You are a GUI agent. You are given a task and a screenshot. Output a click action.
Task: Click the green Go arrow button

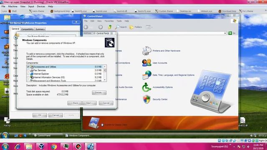[230, 33]
